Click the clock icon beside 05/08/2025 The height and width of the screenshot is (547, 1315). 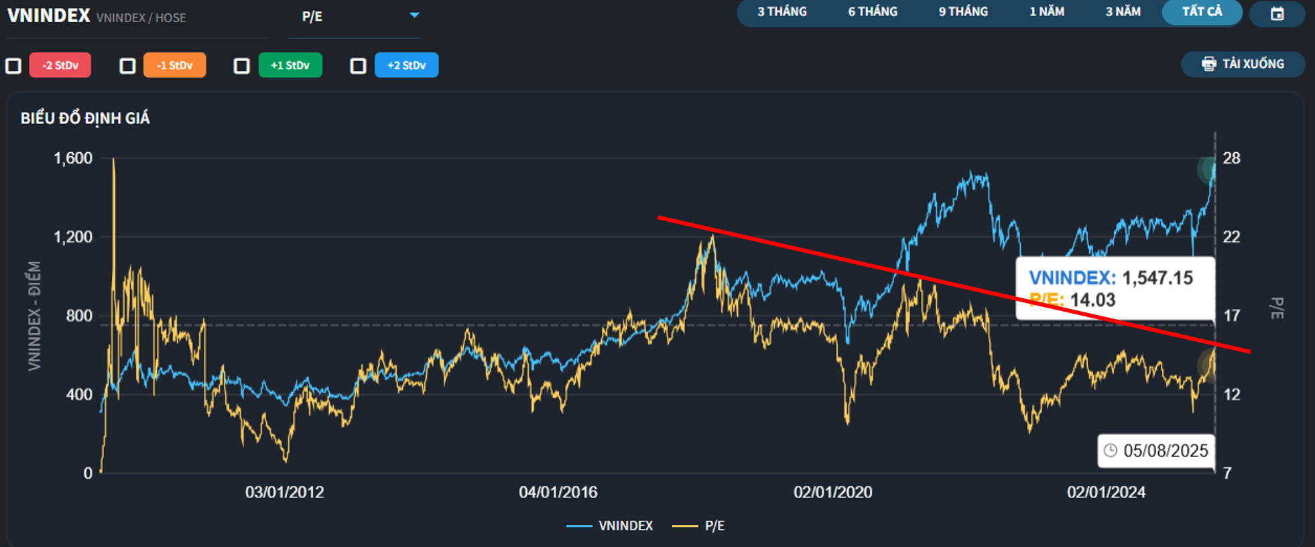1111,450
